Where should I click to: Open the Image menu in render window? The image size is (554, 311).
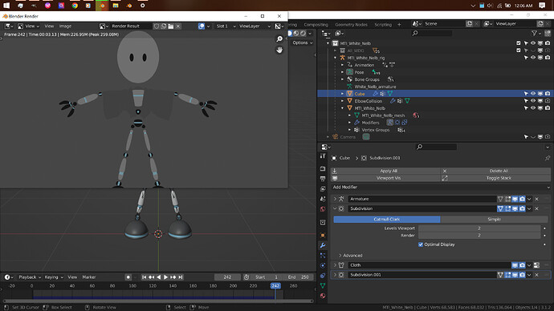point(65,26)
